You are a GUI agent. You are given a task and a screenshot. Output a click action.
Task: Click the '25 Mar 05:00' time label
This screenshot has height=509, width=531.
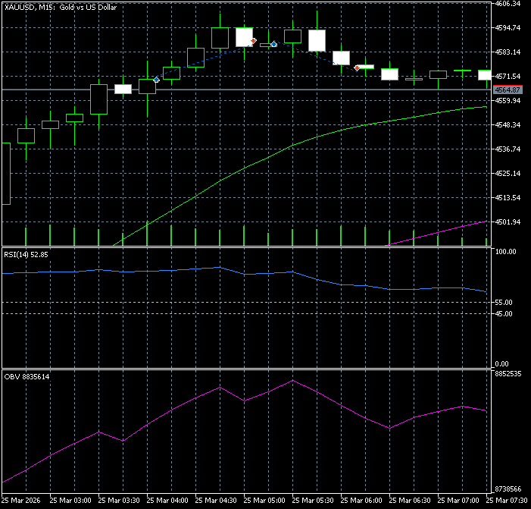click(264, 501)
